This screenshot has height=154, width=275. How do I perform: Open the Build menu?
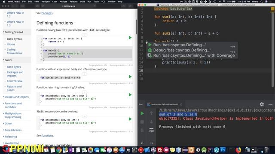[x=82, y=2]
